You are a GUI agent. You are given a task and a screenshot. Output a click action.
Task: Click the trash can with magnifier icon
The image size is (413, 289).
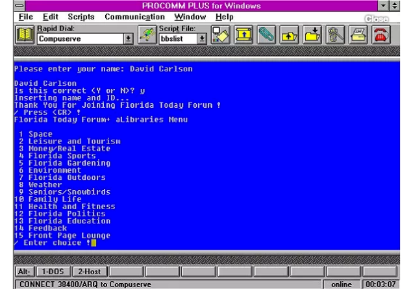pyautogui.click(x=335, y=35)
